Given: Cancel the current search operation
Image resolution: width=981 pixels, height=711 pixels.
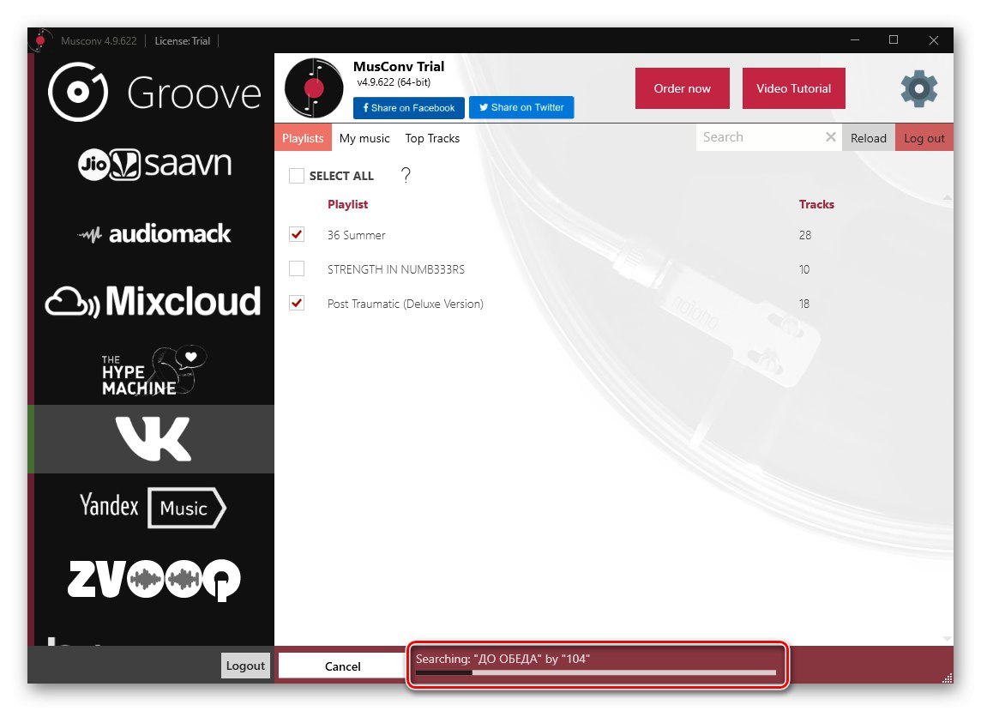Looking at the screenshot, I should pos(342,666).
